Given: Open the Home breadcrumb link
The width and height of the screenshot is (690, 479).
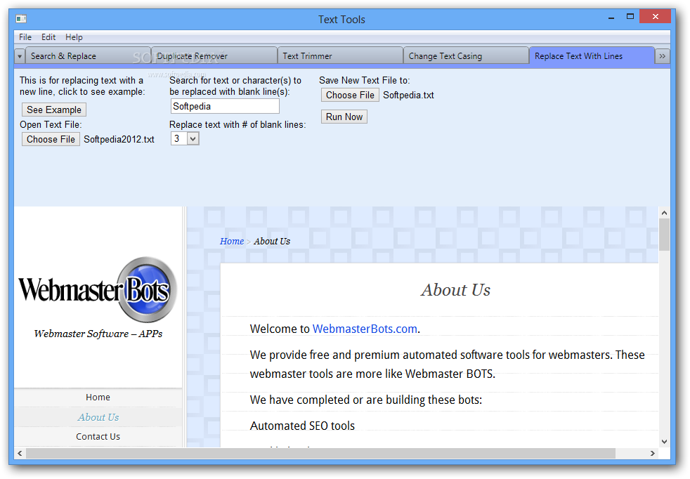Looking at the screenshot, I should tap(231, 241).
